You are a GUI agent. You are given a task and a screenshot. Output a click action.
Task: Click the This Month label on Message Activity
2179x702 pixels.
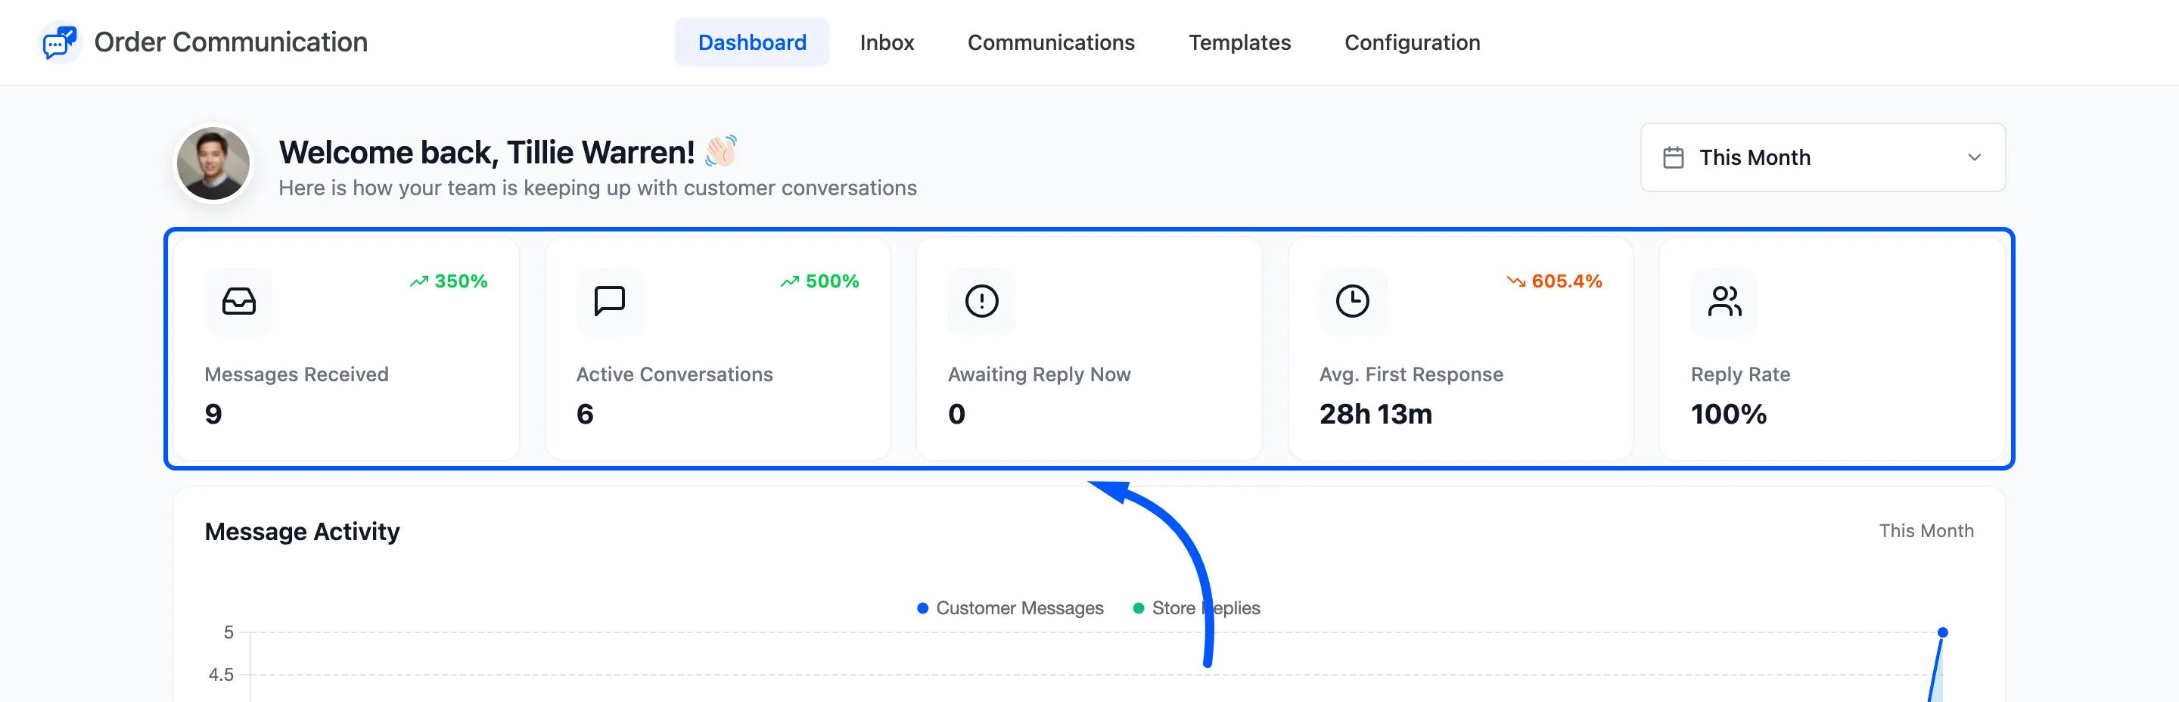tap(1926, 531)
